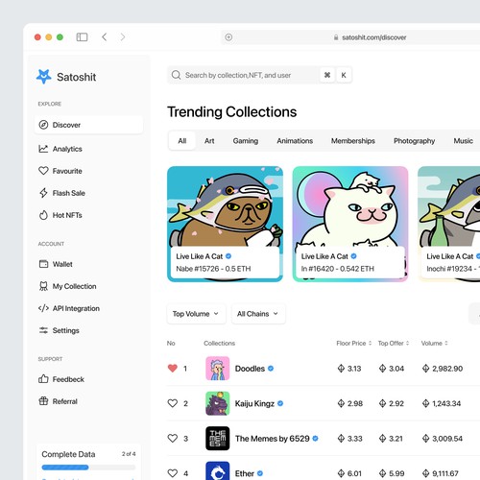Screen dimensions: 480x480
Task: Click Ether collection thumbnail image
Action: [x=218, y=470]
